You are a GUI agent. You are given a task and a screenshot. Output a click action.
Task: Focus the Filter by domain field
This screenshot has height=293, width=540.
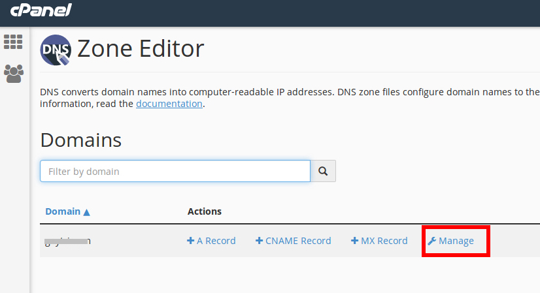pos(175,171)
